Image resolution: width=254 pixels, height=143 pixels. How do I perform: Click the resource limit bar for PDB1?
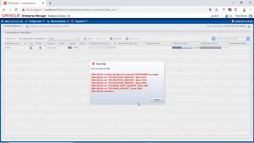99,48
